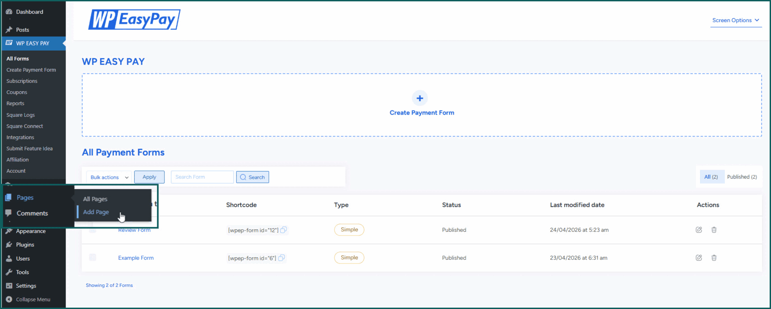Open the Example Form link
Viewport: 771px width, 309px height.
coord(136,258)
